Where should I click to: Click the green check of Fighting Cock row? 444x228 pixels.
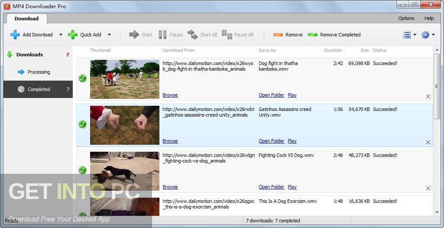[82, 170]
